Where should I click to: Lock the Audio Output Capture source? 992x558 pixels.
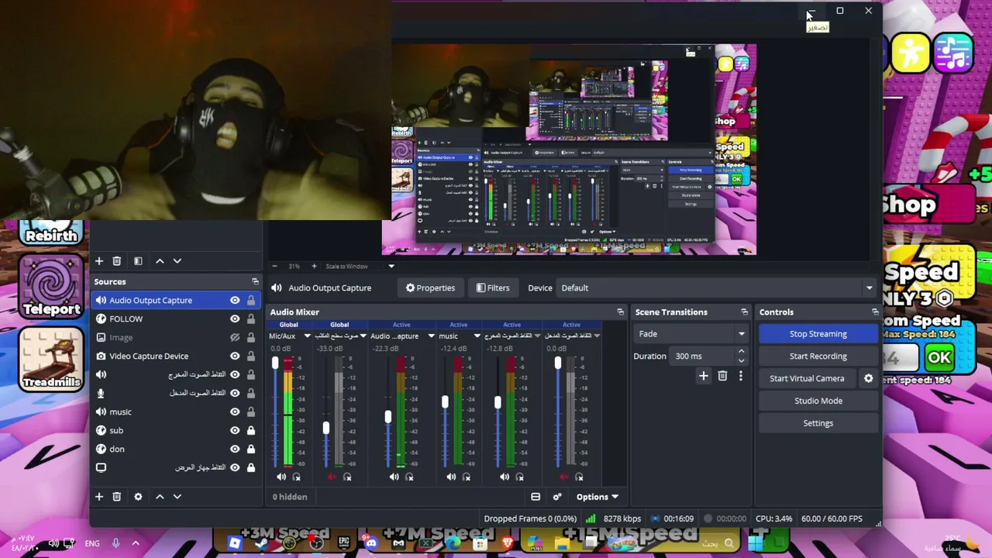coord(251,300)
